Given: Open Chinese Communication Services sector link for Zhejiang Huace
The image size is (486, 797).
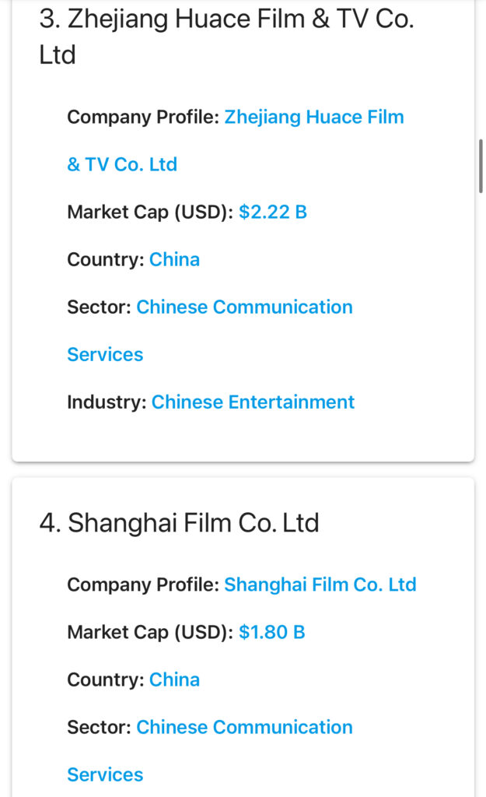Looking at the screenshot, I should 244,307.
